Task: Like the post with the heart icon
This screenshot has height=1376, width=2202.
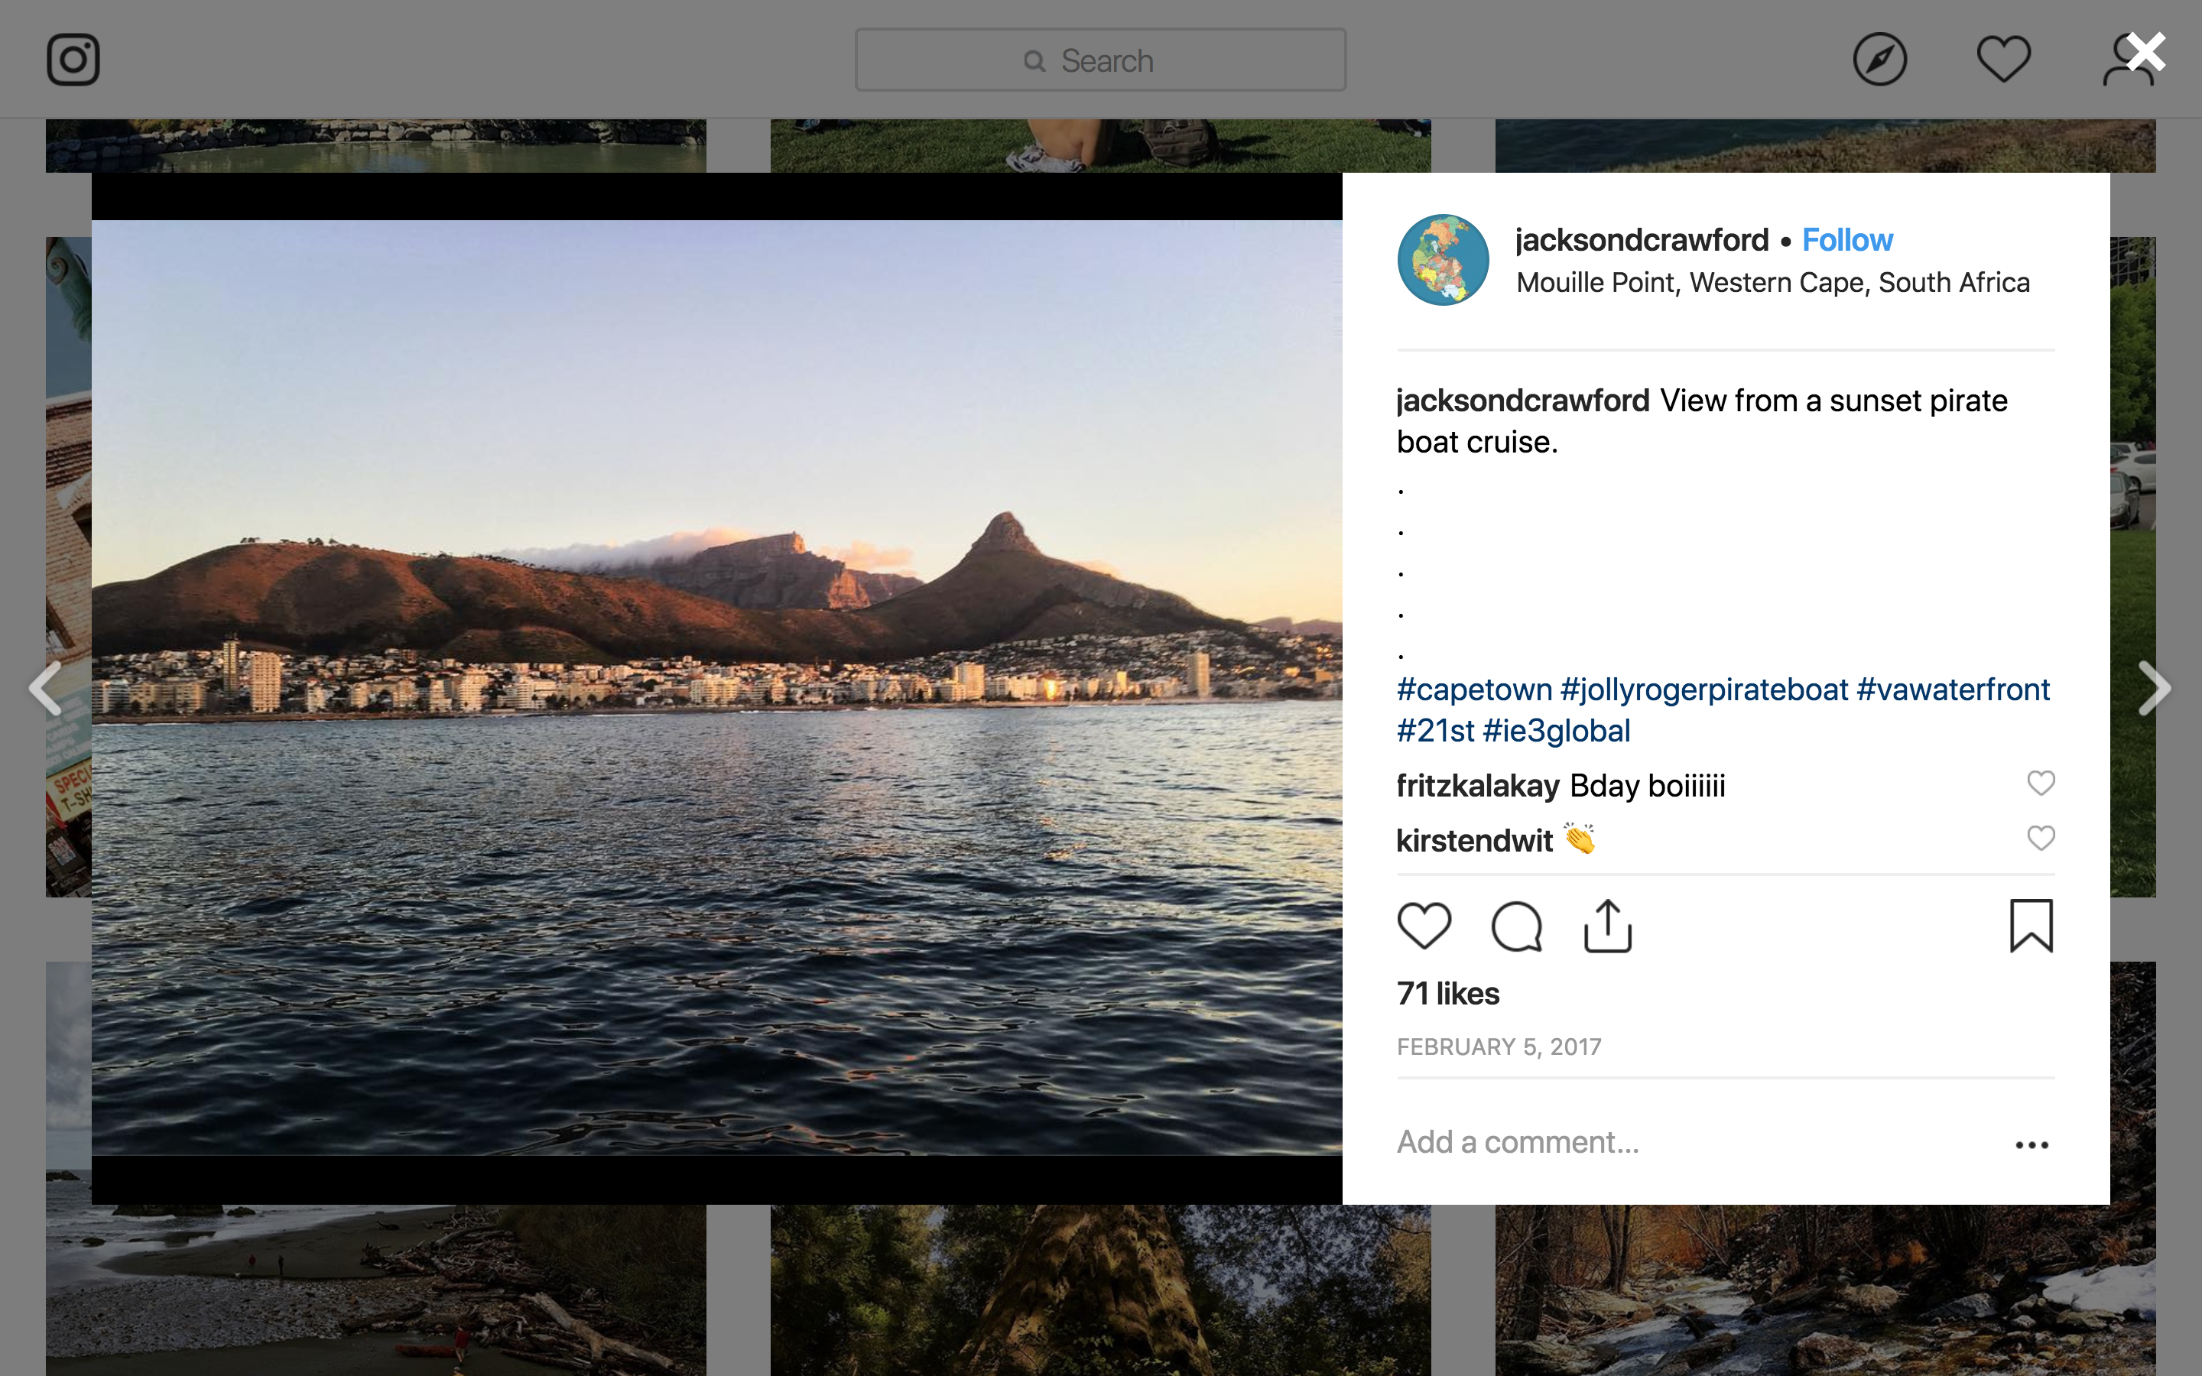Action: 1424,926
